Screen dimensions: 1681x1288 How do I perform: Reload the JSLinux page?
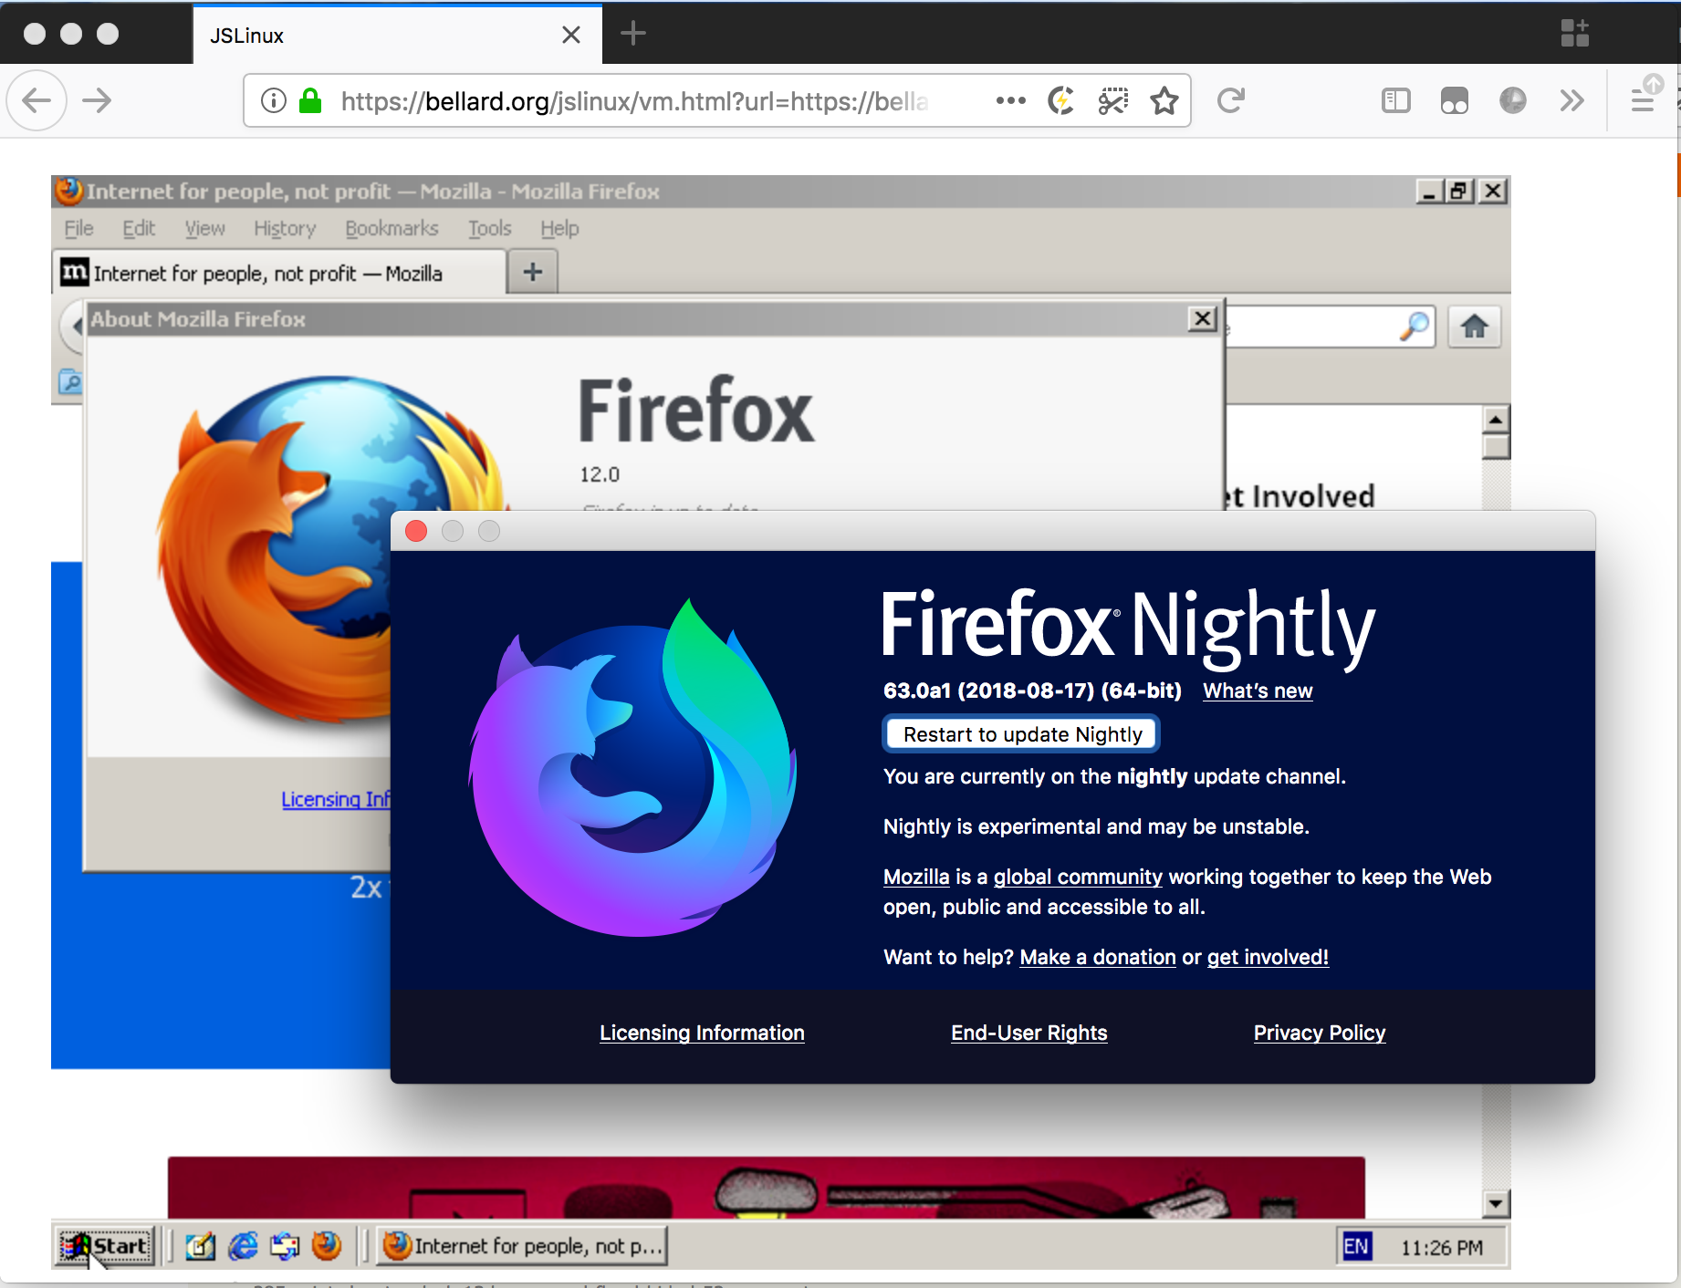(1230, 100)
